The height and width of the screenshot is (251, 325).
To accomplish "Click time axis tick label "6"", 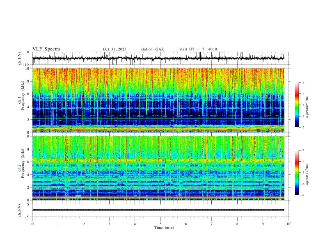I will [x=186, y=224].
